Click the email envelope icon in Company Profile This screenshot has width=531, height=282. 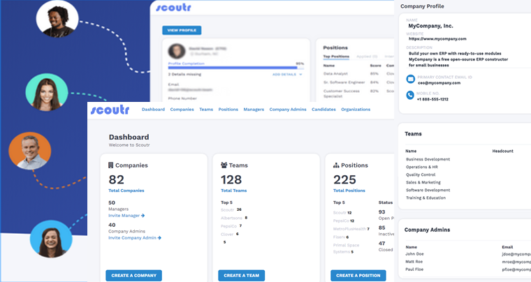pyautogui.click(x=410, y=79)
